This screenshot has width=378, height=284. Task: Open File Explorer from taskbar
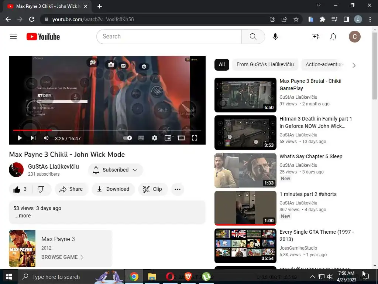click(152, 277)
